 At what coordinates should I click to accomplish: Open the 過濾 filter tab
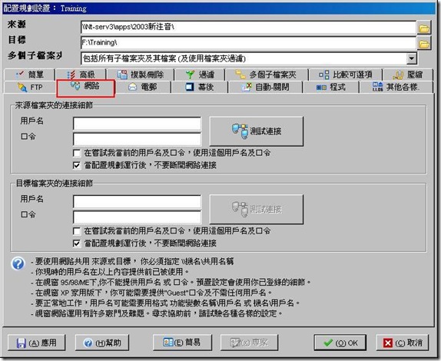pos(200,75)
